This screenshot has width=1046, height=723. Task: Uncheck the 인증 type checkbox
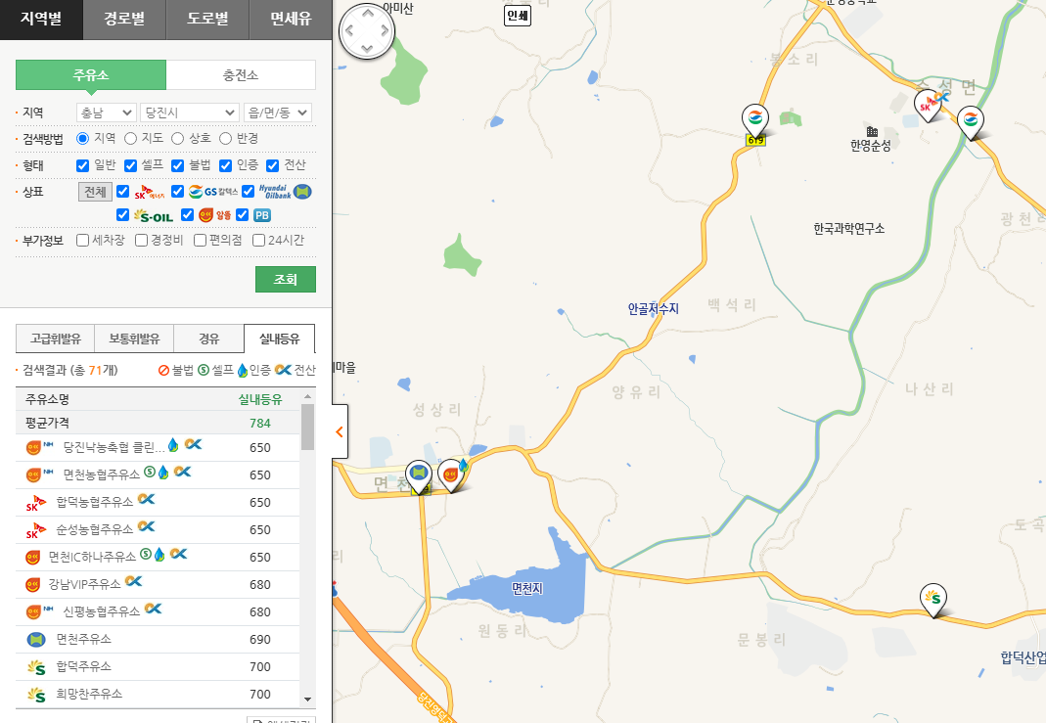(x=225, y=165)
